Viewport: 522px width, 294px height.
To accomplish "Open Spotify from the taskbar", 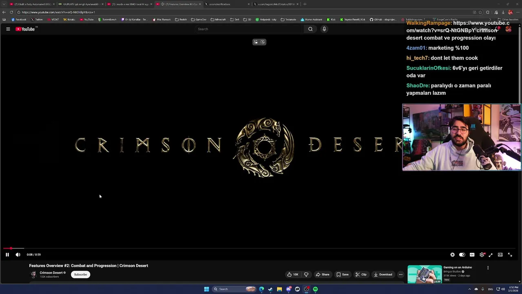I will point(315,289).
